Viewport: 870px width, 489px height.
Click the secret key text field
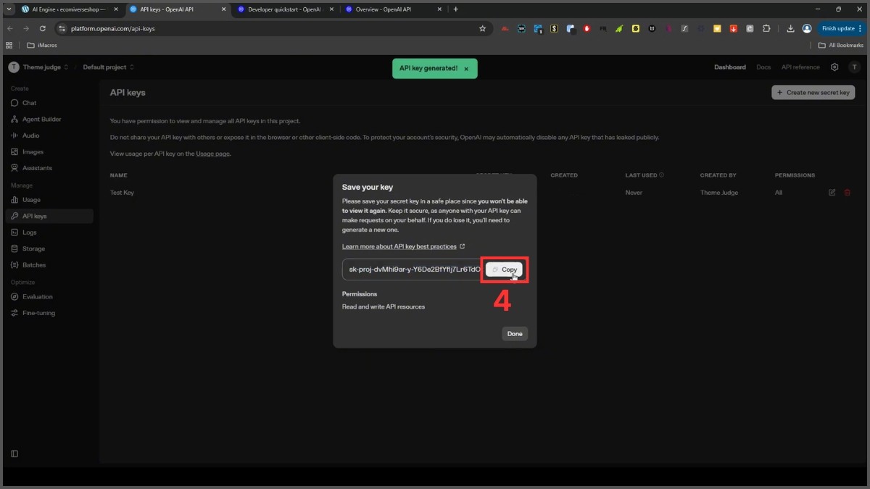click(412, 269)
